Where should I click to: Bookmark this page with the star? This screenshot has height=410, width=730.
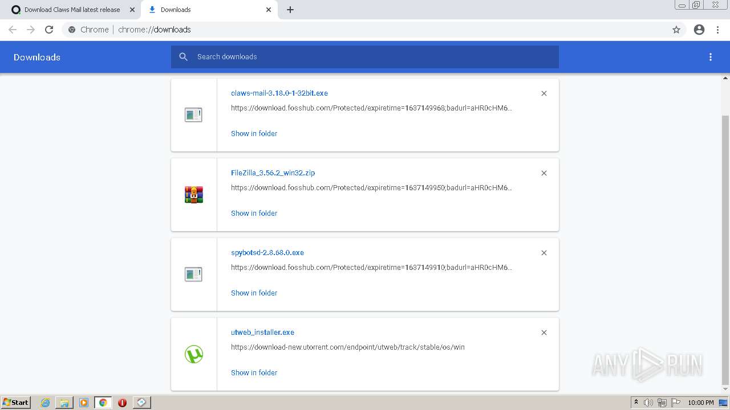(x=676, y=30)
